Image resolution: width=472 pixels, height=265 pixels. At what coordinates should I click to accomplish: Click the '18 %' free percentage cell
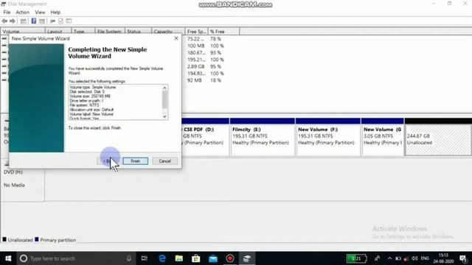point(215,80)
